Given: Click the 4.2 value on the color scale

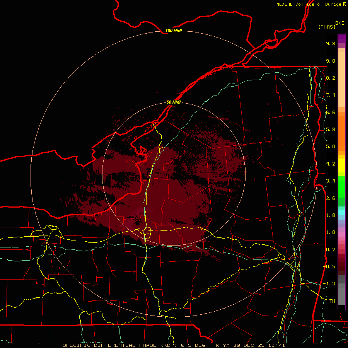Looking at the screenshot, I should 331,164.
